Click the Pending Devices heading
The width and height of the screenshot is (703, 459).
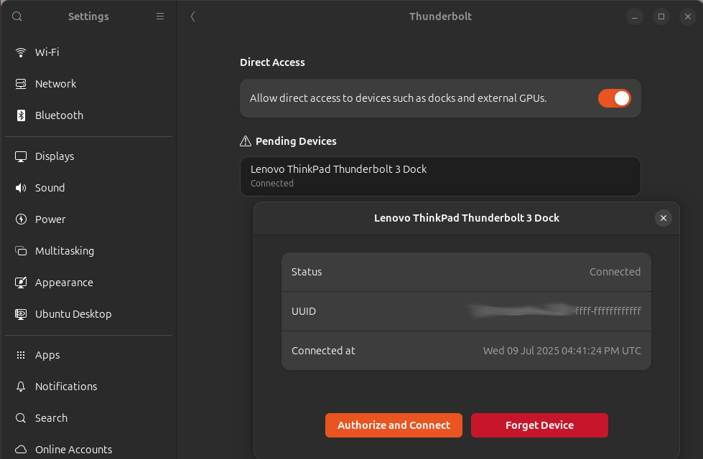pyautogui.click(x=296, y=141)
